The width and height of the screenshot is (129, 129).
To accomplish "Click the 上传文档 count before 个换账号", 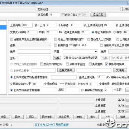I will point(94,84).
